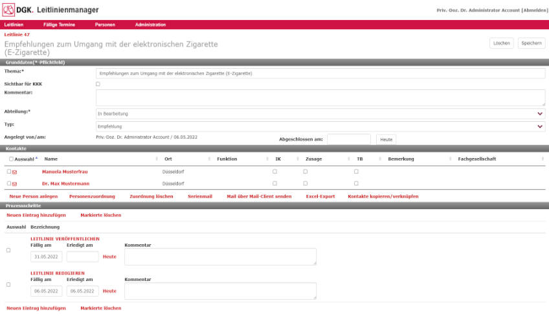Check Auswahl select-all checkbox in Kontakte
Screen dimensions: 549x316
[11, 159]
